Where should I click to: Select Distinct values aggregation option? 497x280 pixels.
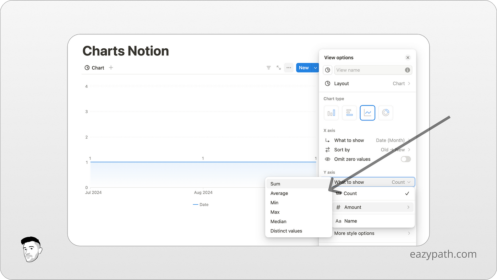298,231
